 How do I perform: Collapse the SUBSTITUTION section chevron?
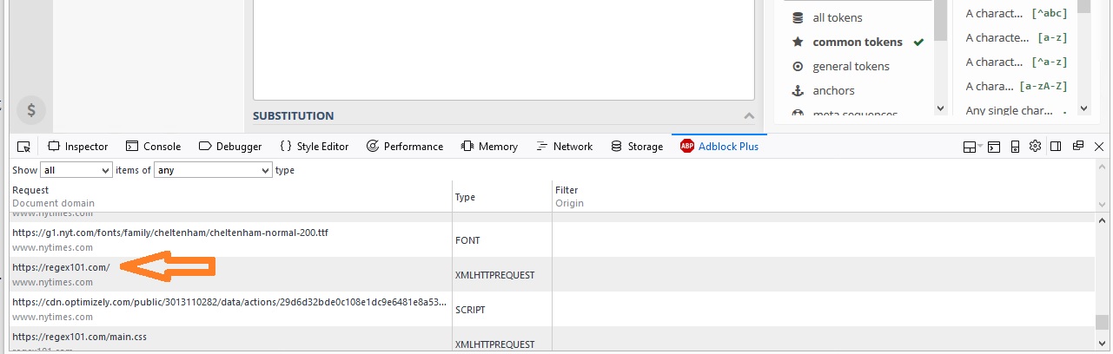pyautogui.click(x=749, y=115)
